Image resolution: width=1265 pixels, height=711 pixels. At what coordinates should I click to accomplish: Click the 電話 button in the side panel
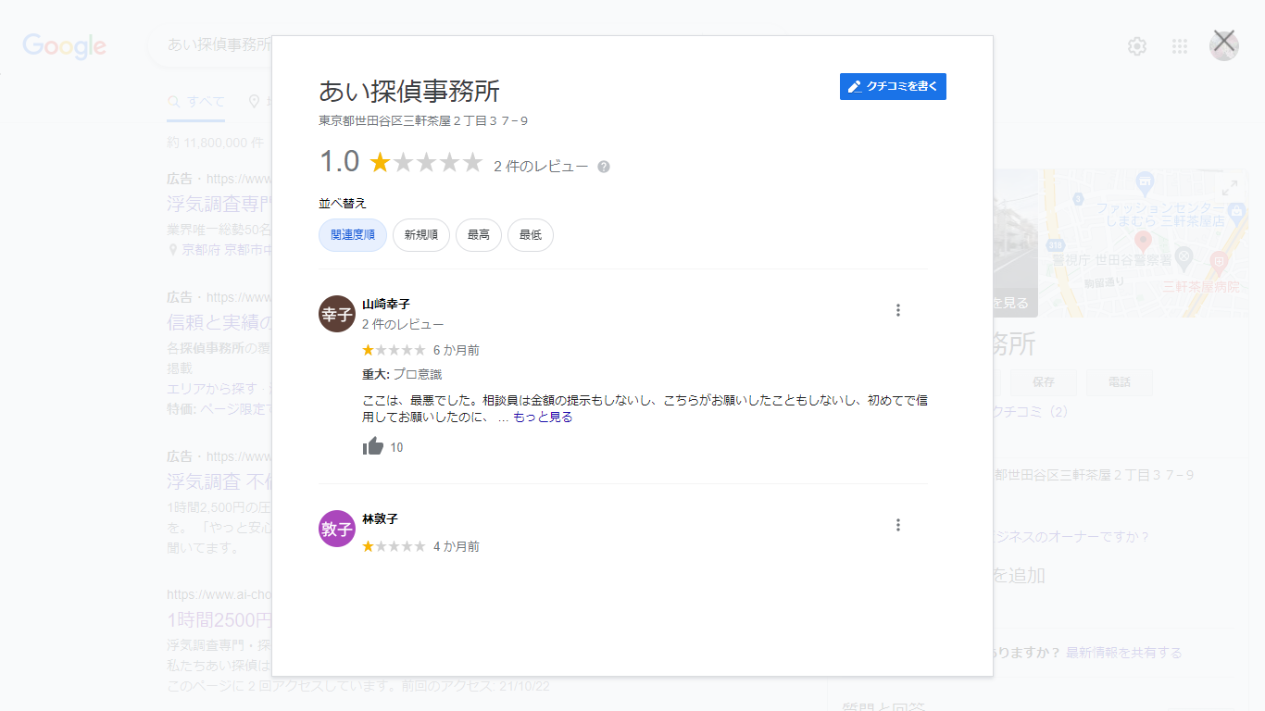(1119, 381)
